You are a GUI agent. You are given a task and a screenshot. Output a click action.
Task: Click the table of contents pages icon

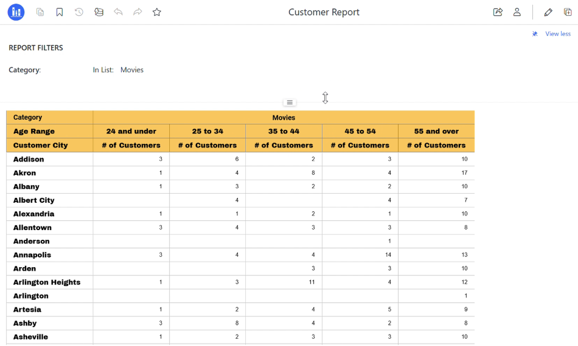[40, 12]
